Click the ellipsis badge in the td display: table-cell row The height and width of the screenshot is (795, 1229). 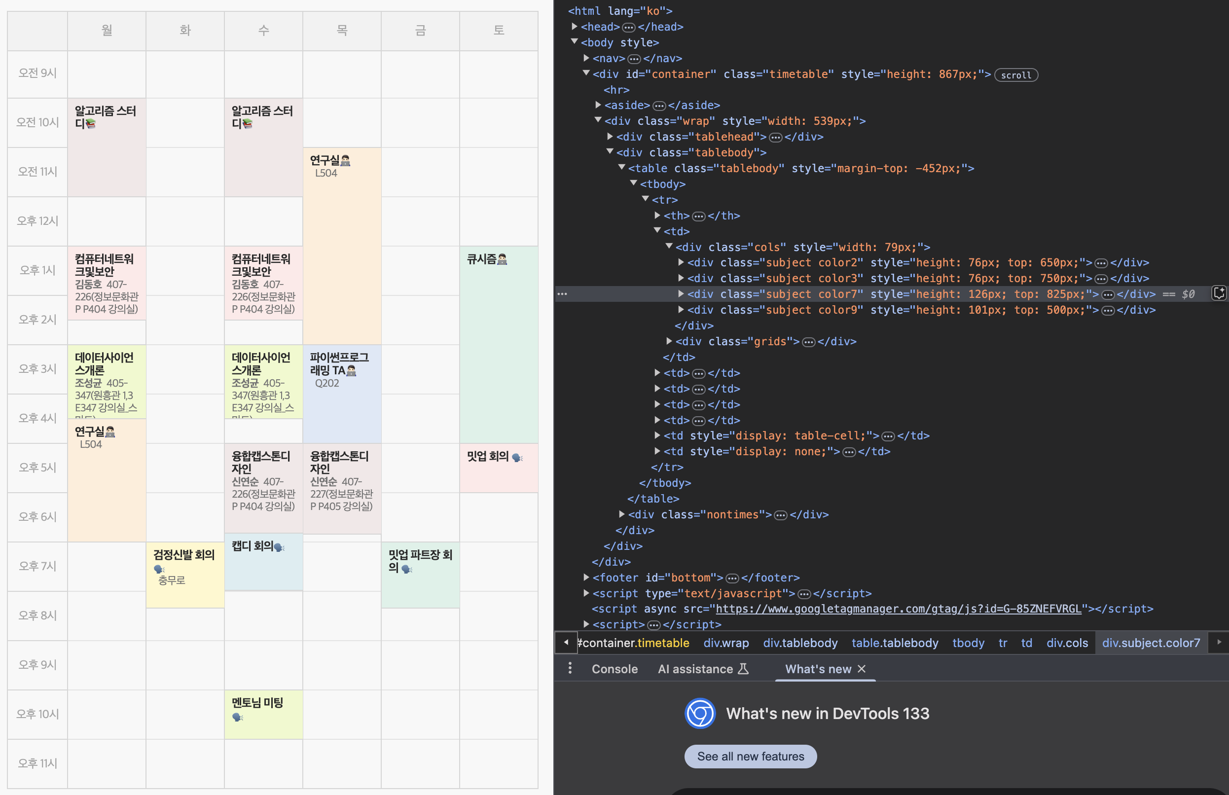pyautogui.click(x=888, y=436)
